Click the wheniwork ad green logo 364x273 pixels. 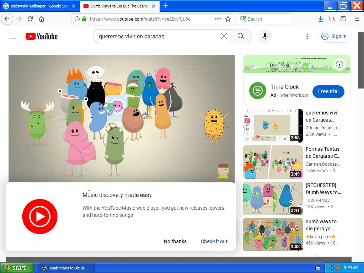click(x=257, y=91)
